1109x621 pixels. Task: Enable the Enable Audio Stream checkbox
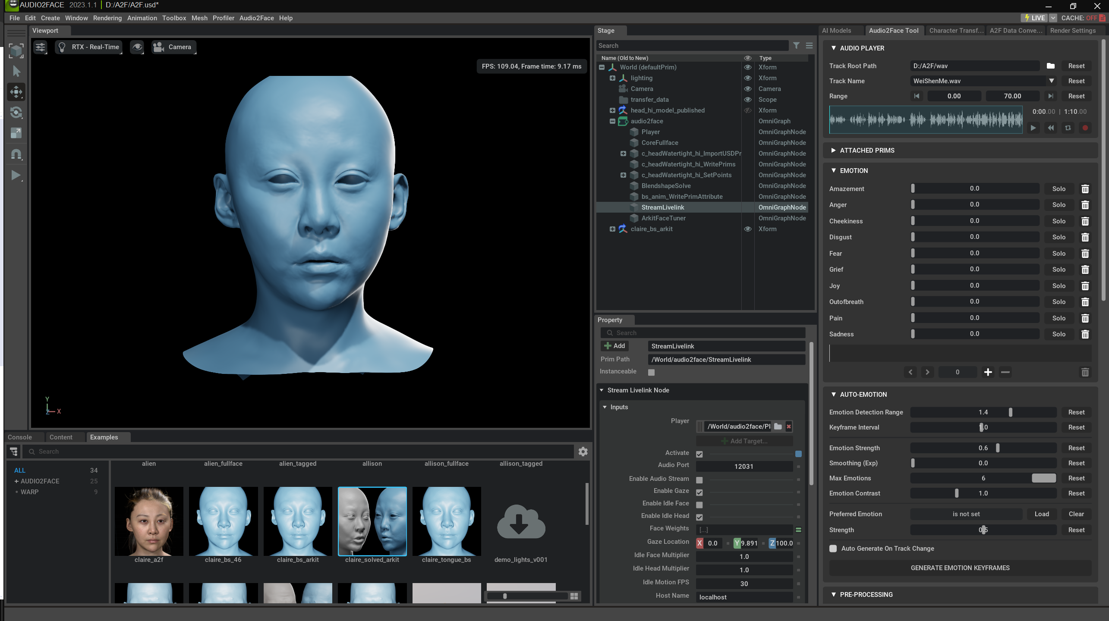(699, 480)
